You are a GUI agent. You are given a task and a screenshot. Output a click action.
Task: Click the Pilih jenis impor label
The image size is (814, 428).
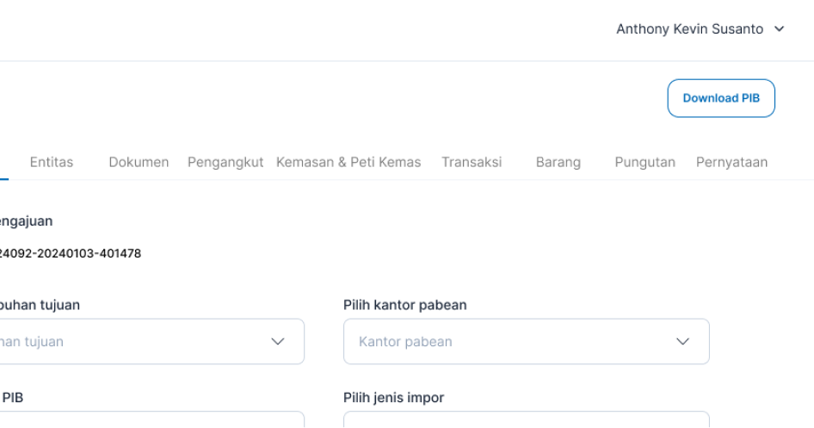(x=393, y=398)
